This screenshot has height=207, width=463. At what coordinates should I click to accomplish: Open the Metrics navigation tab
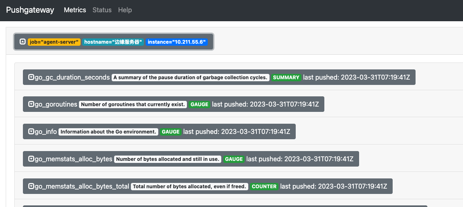tap(75, 10)
